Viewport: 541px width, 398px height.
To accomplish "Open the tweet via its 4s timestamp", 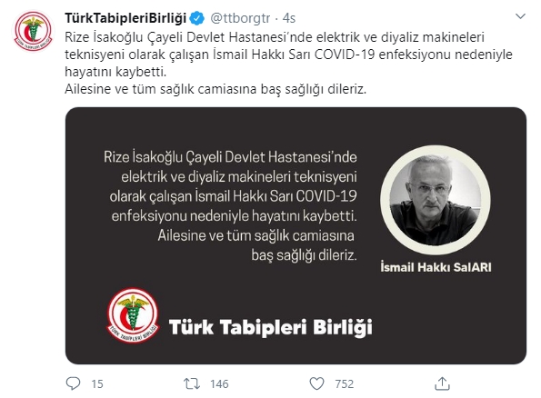I will click(289, 18).
